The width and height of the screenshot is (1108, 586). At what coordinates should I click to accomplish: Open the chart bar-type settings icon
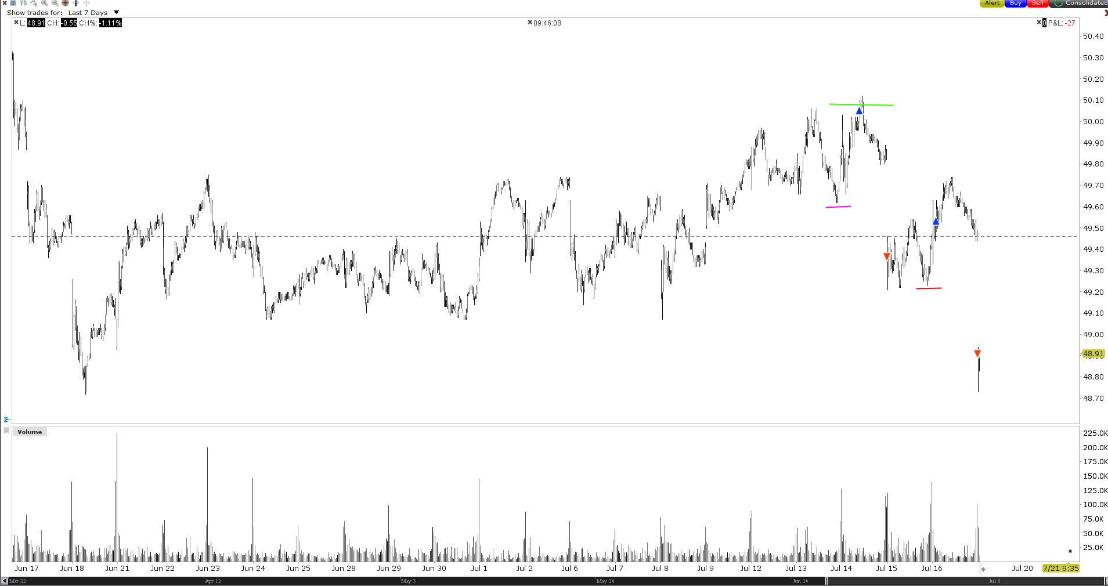(23, 3)
